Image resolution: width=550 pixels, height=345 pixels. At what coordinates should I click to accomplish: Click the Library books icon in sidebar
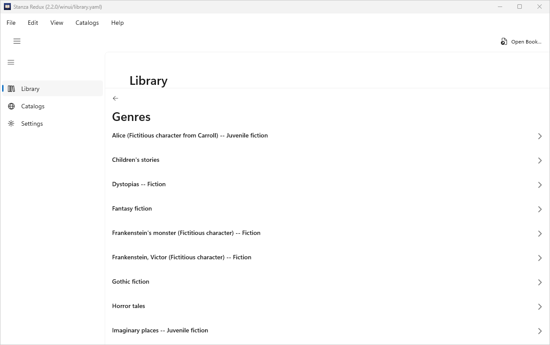[11, 89]
